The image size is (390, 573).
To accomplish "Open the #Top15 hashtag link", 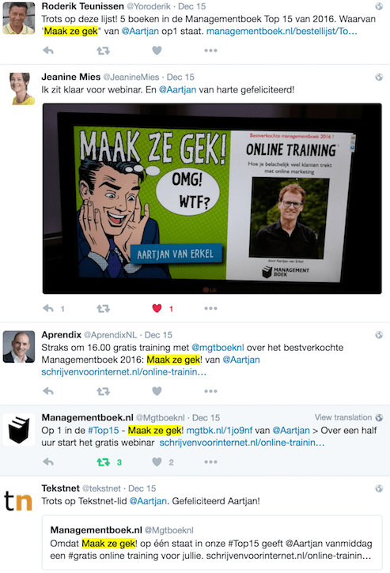I will tap(104, 430).
